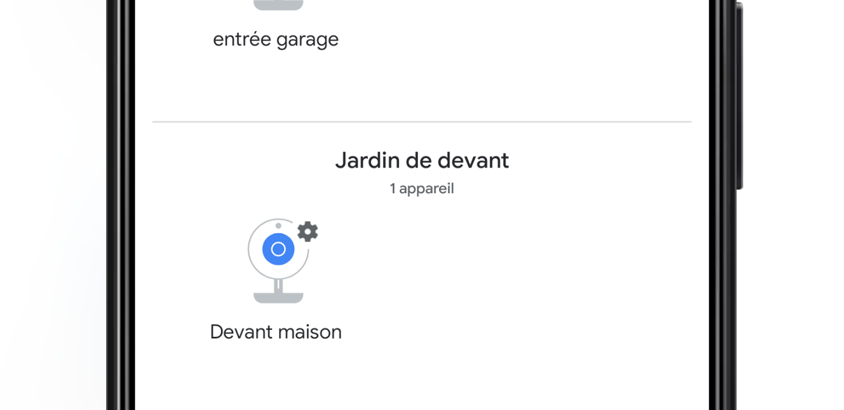The width and height of the screenshot is (844, 410).
Task: Tap the 1 appareil device count text
Action: click(422, 189)
